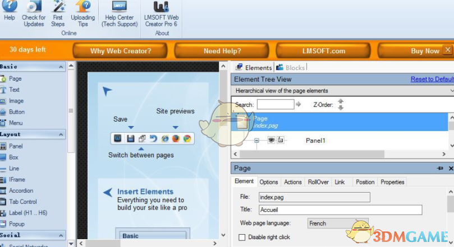
Task: Open the RollOver tab
Action: pyautogui.click(x=318, y=182)
